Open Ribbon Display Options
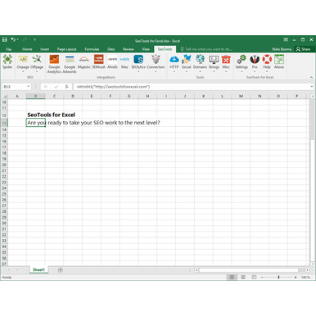This screenshot has height=316, width=316. [286, 40]
